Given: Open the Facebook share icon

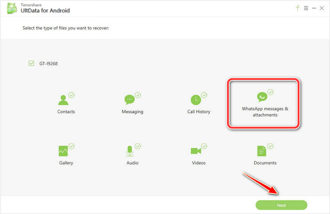Looking at the screenshot, I should coord(298,8).
